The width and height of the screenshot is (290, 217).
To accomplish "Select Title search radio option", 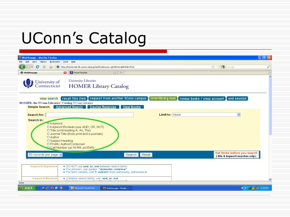I will tap(48, 130).
